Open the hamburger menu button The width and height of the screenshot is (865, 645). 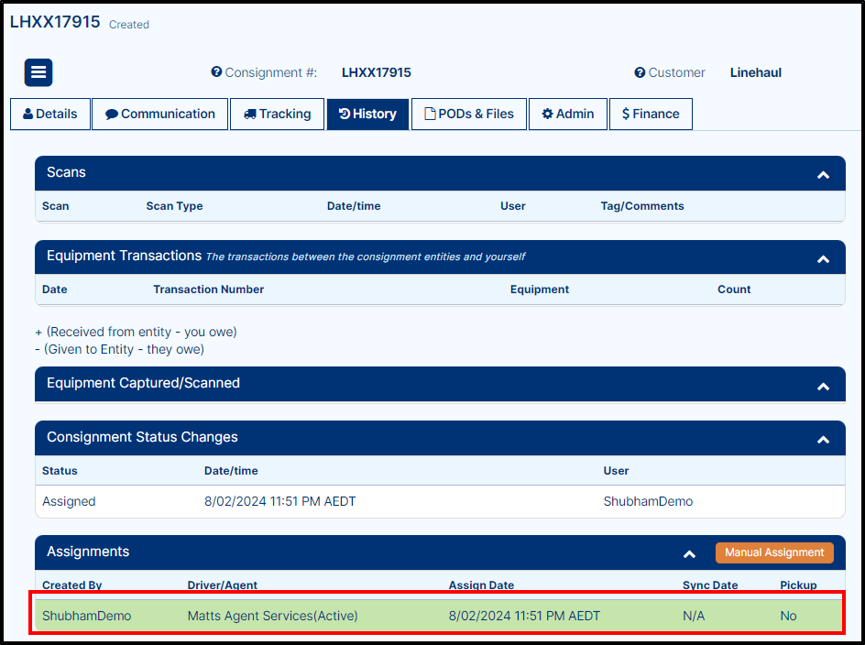(x=38, y=72)
